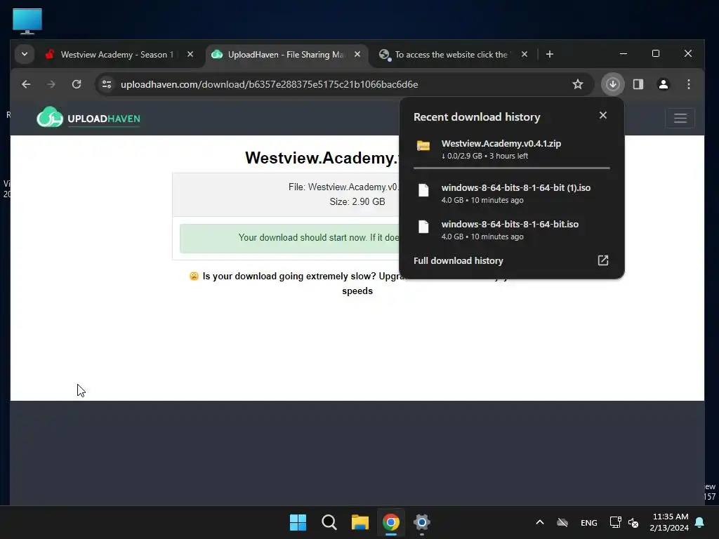
Task: Click the external link icon for download history
Action: point(603,261)
